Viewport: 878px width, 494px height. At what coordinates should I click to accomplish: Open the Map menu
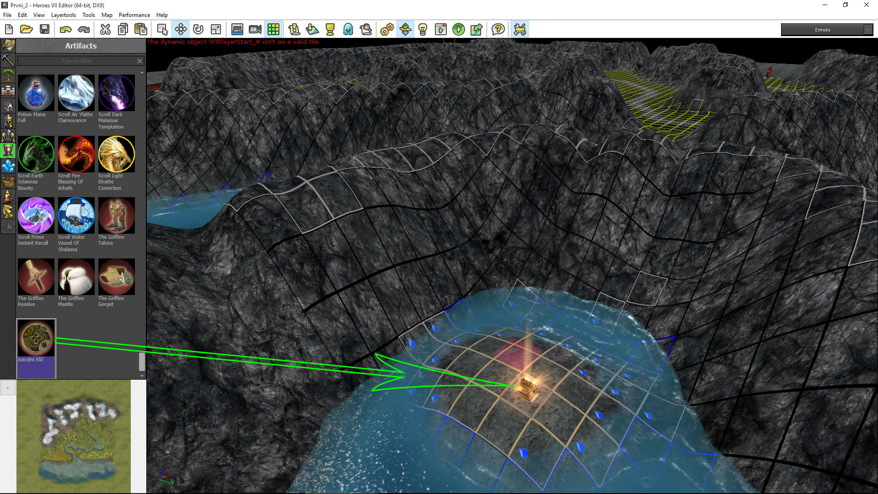pyautogui.click(x=107, y=15)
